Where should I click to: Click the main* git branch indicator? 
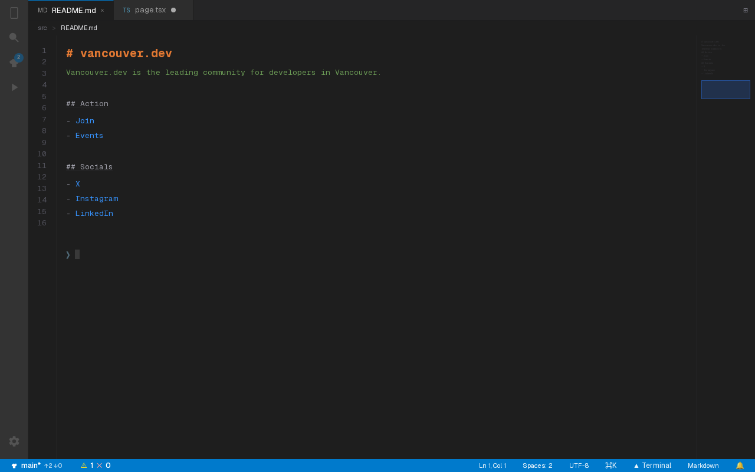[31, 466]
